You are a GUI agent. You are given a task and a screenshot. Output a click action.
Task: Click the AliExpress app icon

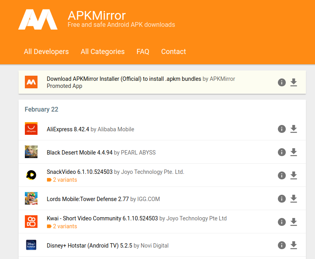coord(31,129)
